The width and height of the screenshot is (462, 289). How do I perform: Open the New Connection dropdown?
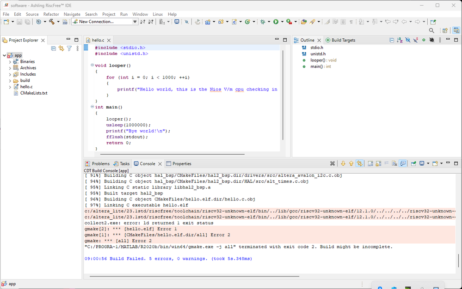pos(135,22)
